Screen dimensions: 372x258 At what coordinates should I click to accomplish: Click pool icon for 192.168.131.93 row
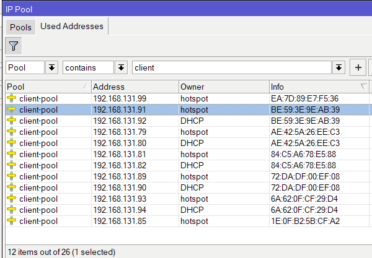[12, 199]
